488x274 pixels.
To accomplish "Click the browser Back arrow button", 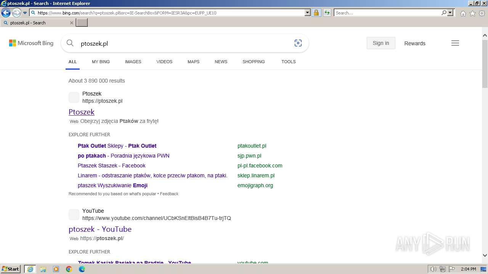I will tap(6, 13).
